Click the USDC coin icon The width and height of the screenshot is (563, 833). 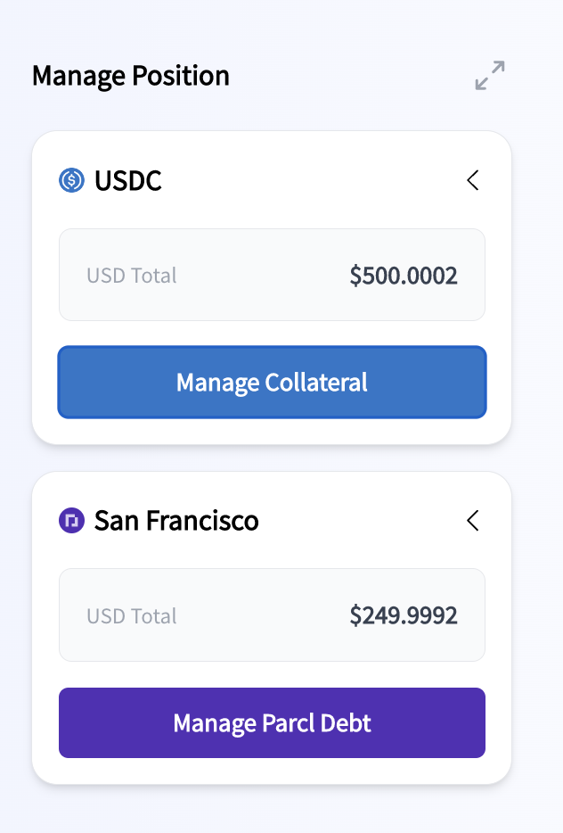tap(71, 180)
